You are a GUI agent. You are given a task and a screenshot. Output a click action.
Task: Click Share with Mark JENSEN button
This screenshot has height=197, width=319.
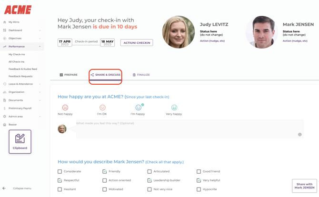(x=304, y=186)
